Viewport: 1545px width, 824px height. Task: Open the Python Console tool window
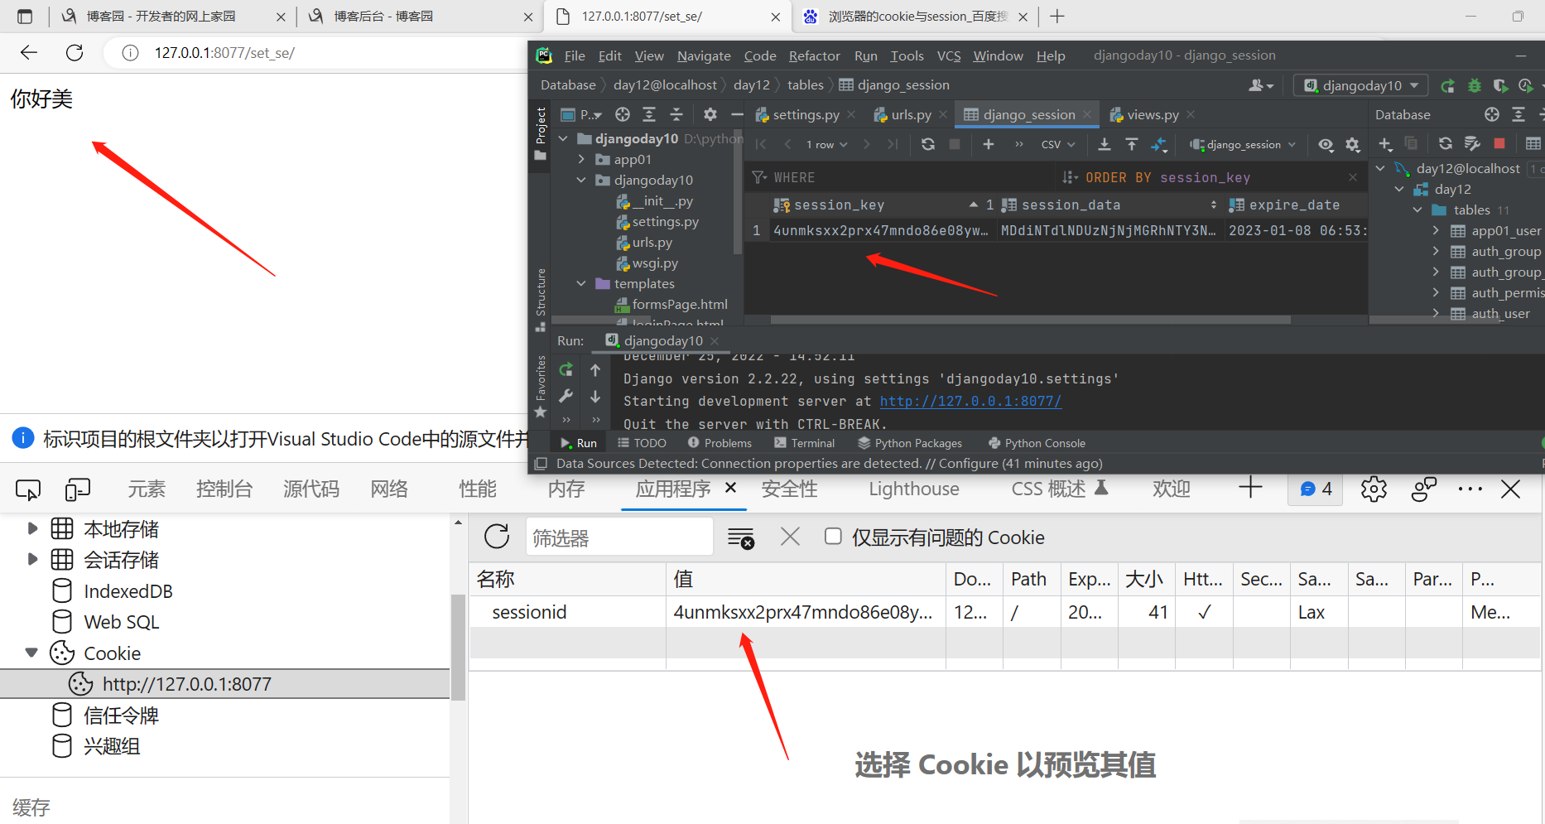tap(1037, 443)
